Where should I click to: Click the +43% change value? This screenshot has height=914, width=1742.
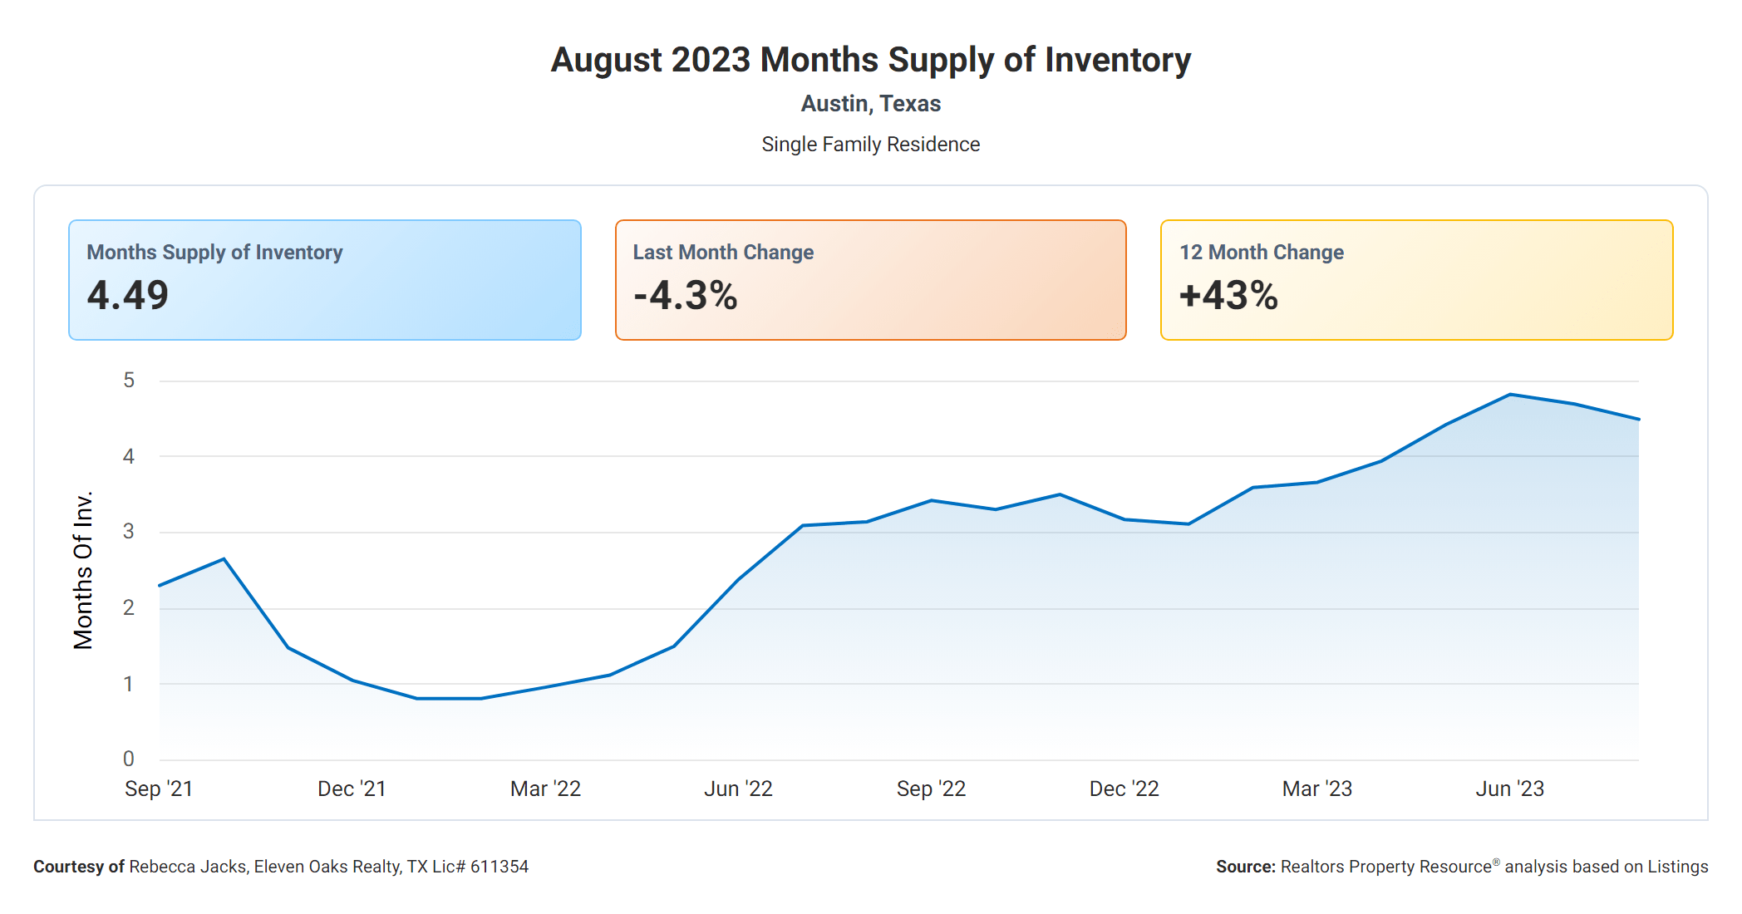pyautogui.click(x=1228, y=296)
